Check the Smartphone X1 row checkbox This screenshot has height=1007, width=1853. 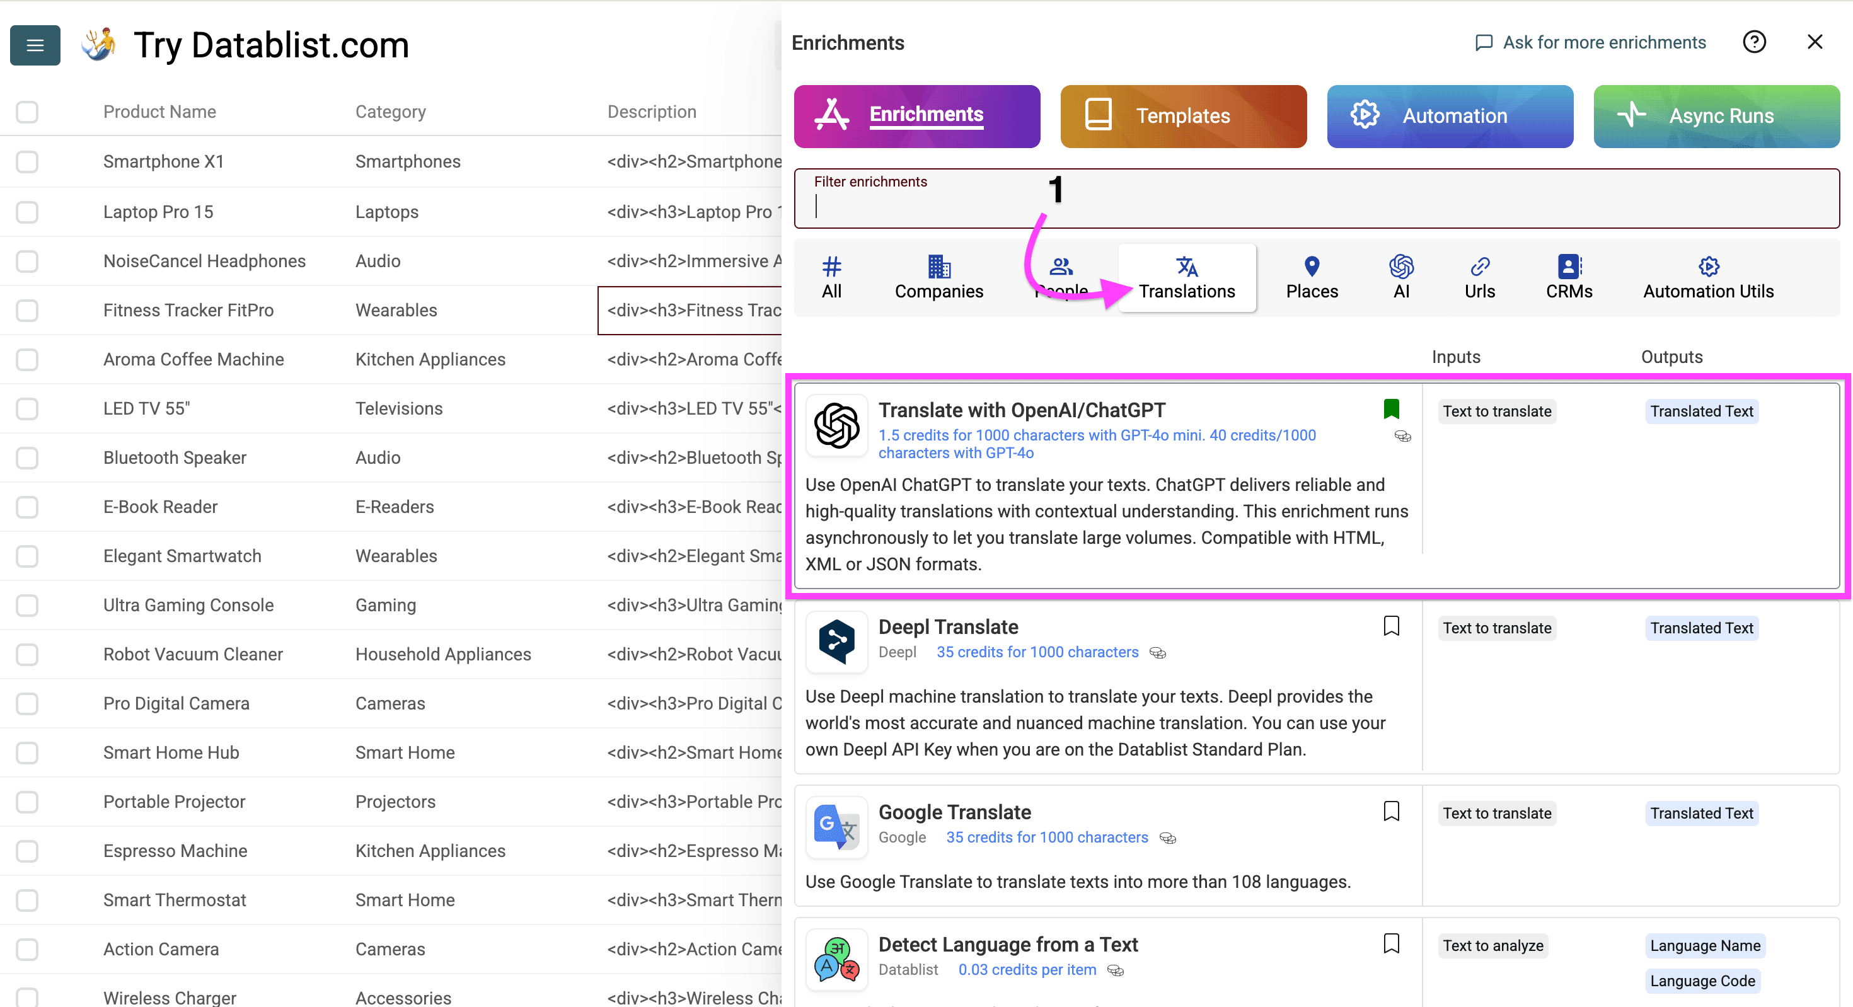pyautogui.click(x=27, y=162)
